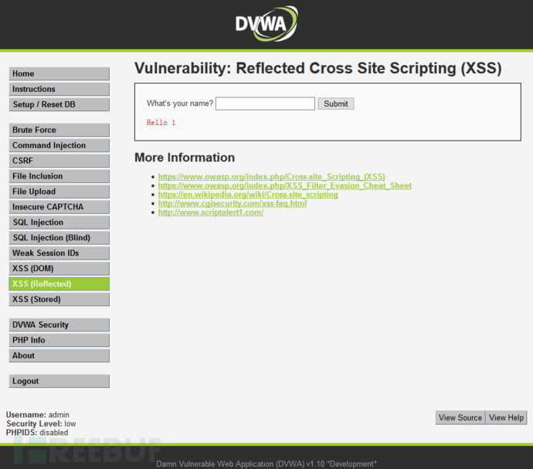Viewport: 533px width, 469px height.
Task: Open the XSS (DOM) module
Action: tap(59, 268)
